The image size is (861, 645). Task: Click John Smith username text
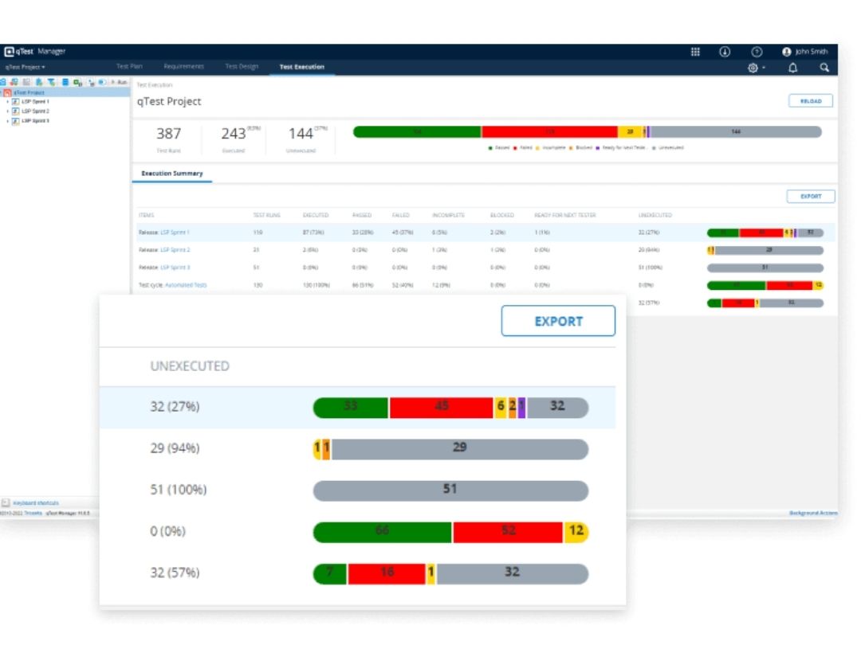tap(811, 52)
